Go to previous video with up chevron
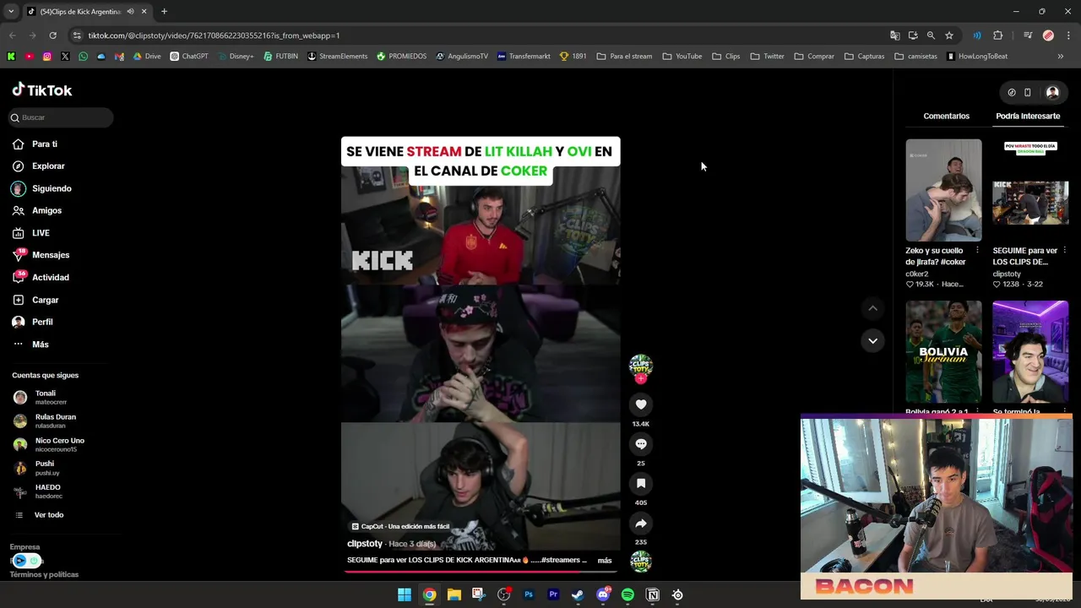This screenshot has width=1081, height=608. click(x=872, y=308)
